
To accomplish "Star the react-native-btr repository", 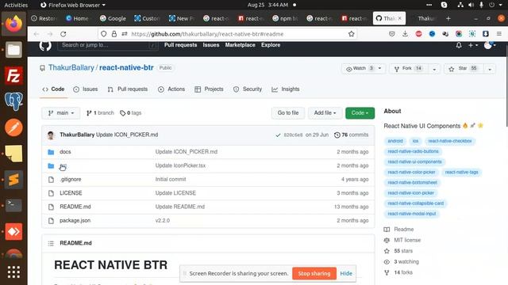I will 464,69.
